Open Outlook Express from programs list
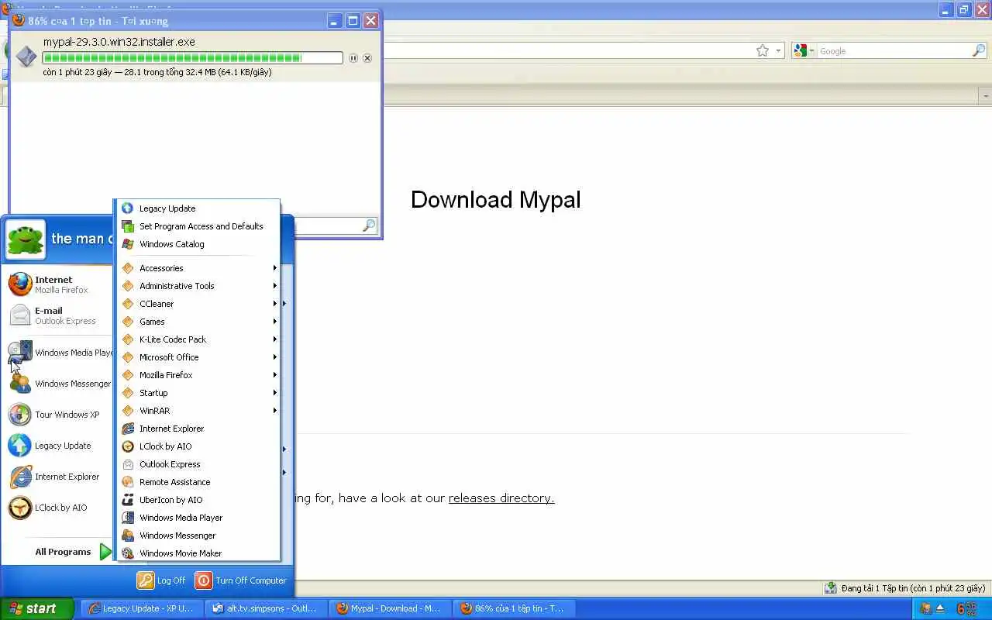 coord(198,464)
